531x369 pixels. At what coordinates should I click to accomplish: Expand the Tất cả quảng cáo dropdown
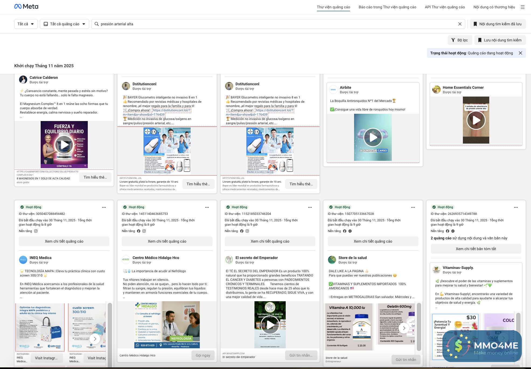(64, 24)
